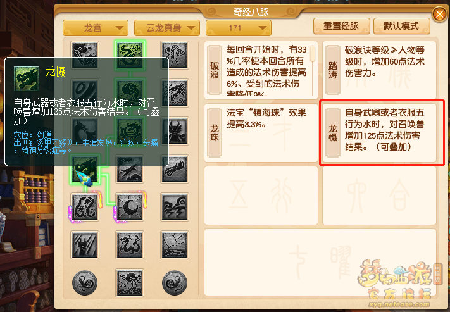
Task: Select the round swirl icon at bottom left
Action: (x=85, y=283)
